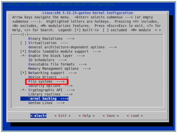Open the highlighted Kernel hacking submenu
Image resolution: width=177 pixels, height=133 pixels.
click(x=44, y=98)
